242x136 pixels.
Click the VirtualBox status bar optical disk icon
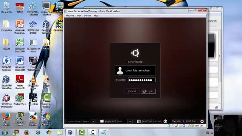[173, 126]
